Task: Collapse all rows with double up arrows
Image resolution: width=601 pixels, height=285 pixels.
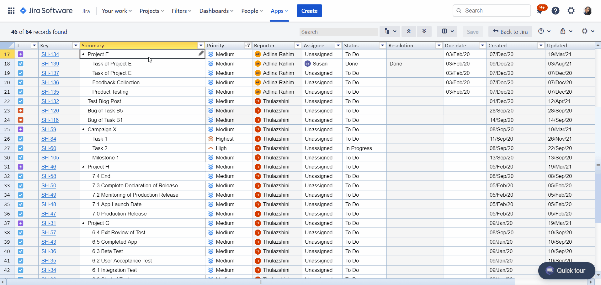Action: click(x=409, y=31)
